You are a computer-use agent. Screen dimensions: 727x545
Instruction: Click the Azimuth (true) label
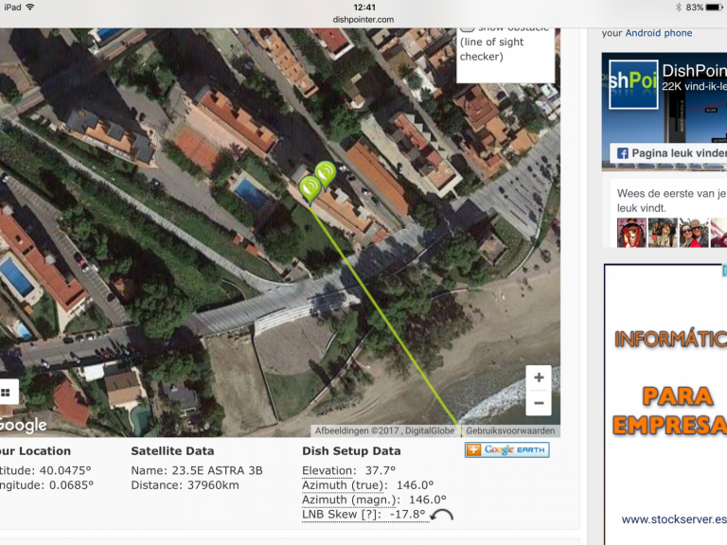click(345, 485)
